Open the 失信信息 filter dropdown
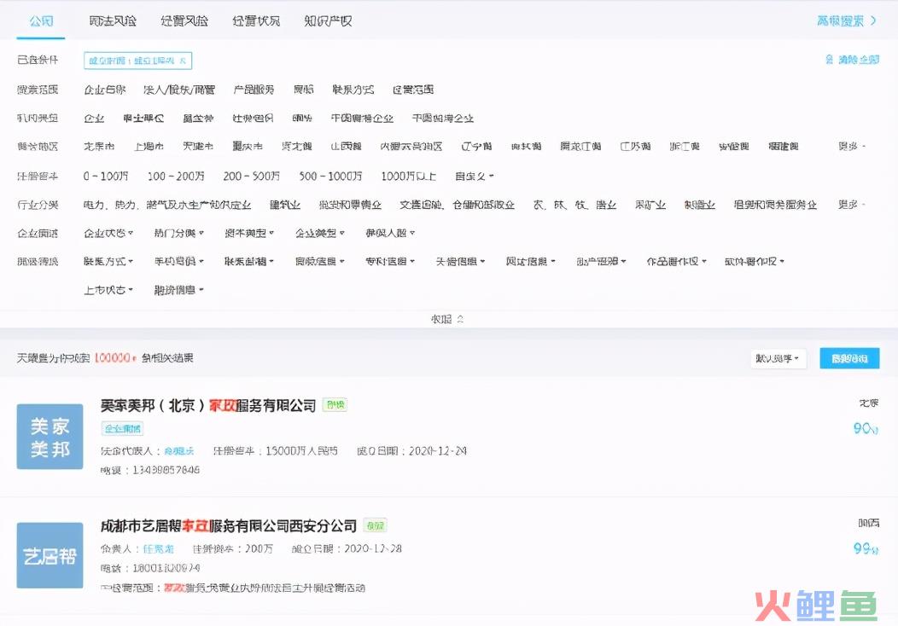This screenshot has width=898, height=626. pos(460,262)
